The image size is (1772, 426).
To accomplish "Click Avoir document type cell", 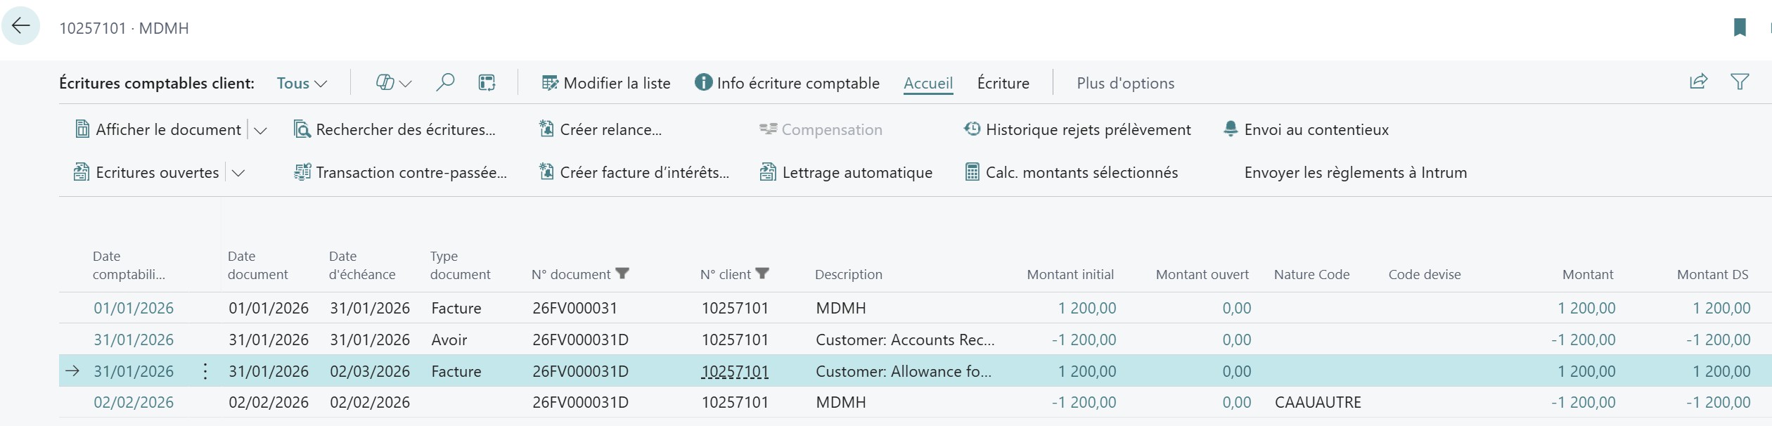I will coord(449,340).
